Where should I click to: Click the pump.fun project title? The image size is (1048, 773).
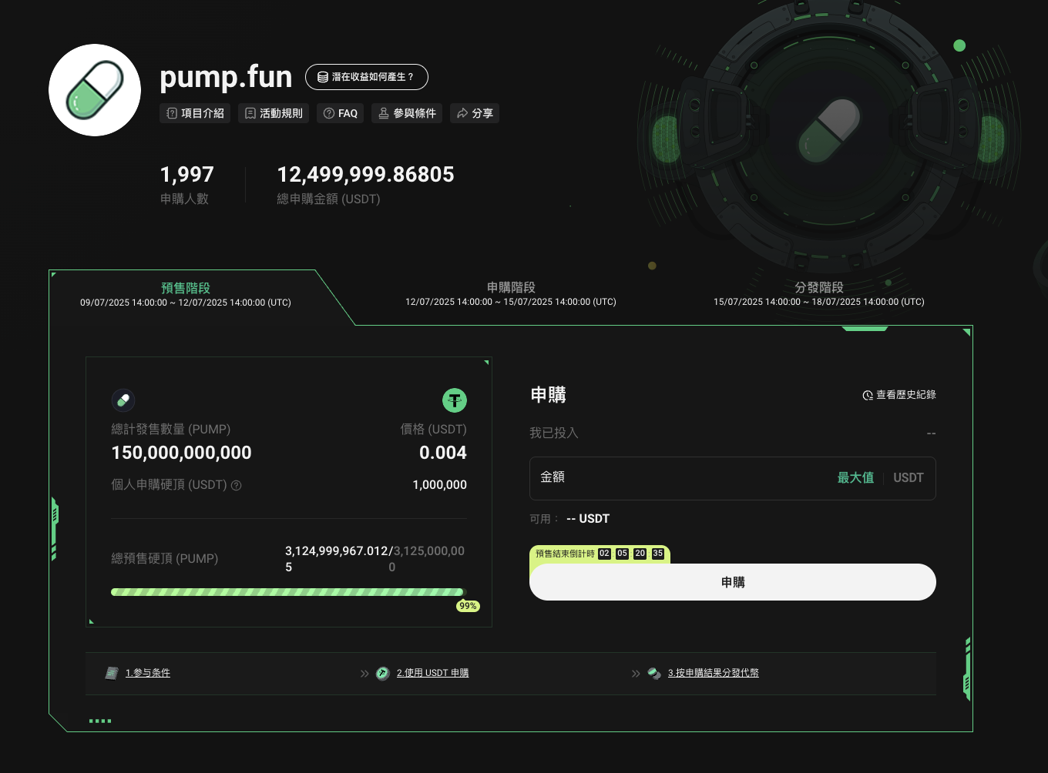(x=226, y=77)
